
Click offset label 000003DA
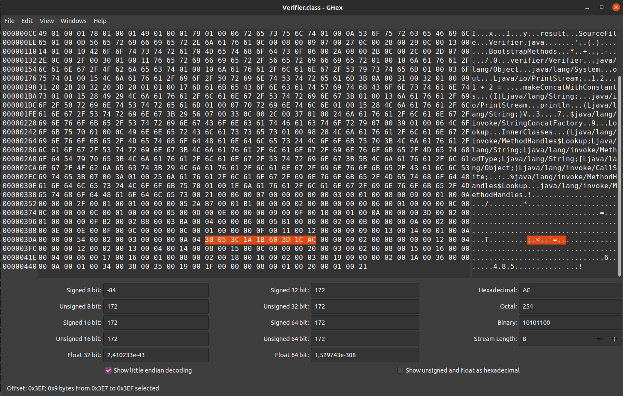click(20, 240)
